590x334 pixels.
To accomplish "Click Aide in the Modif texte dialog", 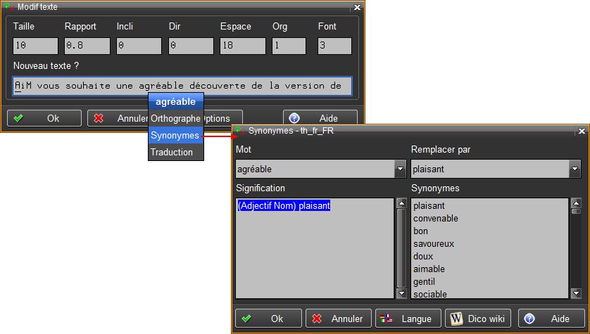I will (x=320, y=118).
